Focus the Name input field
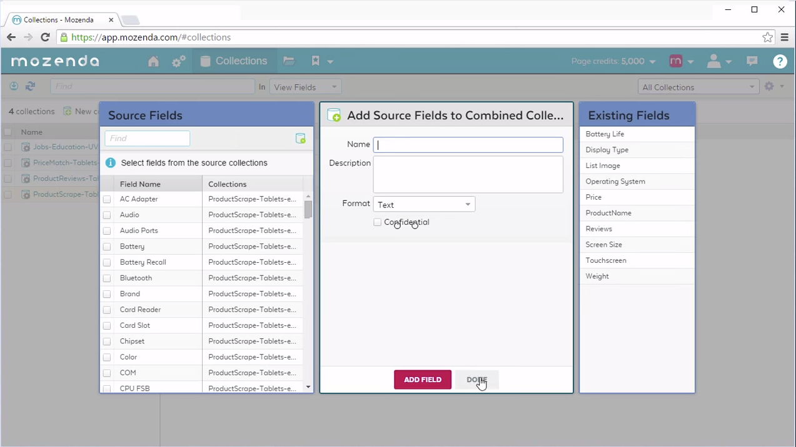The width and height of the screenshot is (796, 447). tap(468, 145)
